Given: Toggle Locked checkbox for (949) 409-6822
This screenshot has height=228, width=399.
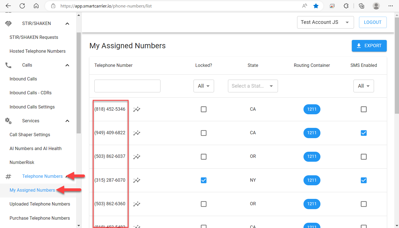Looking at the screenshot, I should point(204,133).
